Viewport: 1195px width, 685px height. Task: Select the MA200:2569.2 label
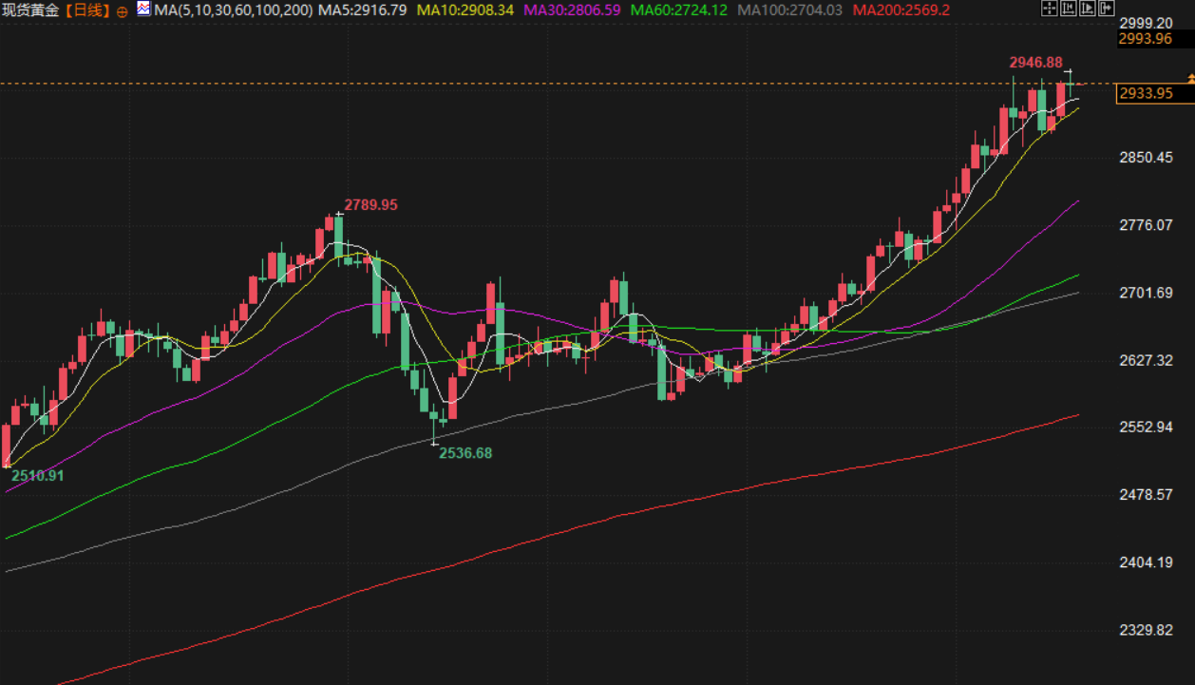901,10
